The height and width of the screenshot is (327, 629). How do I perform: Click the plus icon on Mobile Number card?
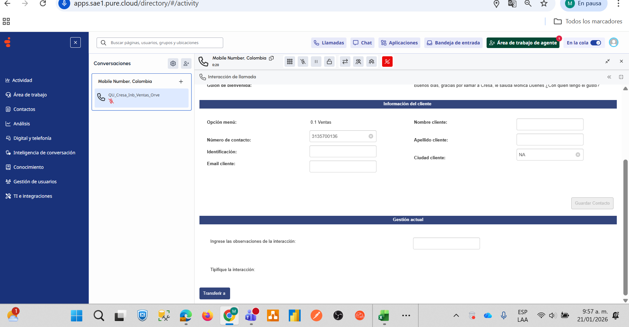181,82
